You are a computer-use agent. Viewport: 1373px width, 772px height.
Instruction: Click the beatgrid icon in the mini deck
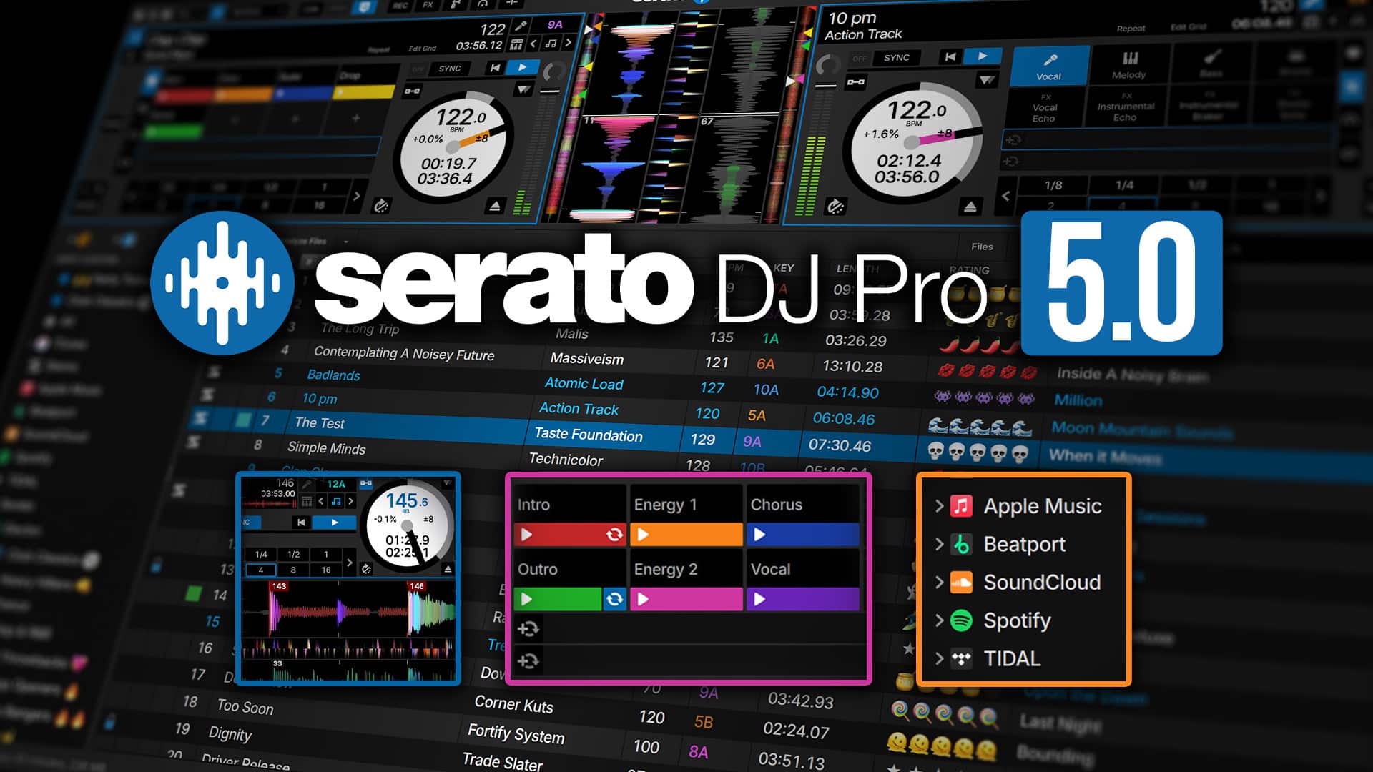(307, 502)
